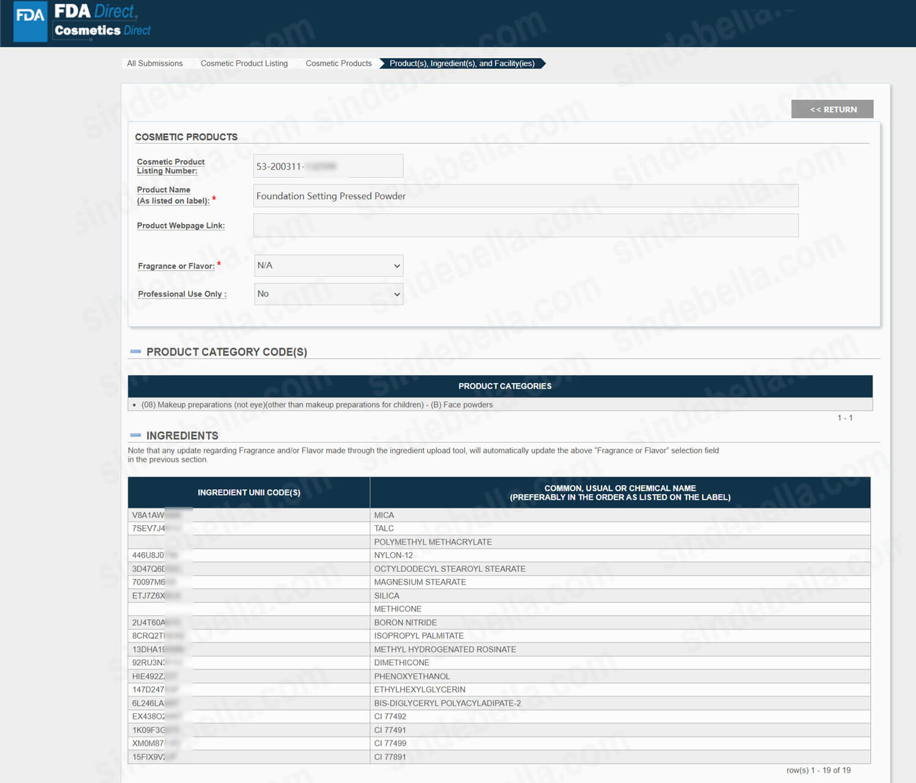The width and height of the screenshot is (916, 783).
Task: Click the Fragrance or Flavor field label
Action: pyautogui.click(x=176, y=266)
